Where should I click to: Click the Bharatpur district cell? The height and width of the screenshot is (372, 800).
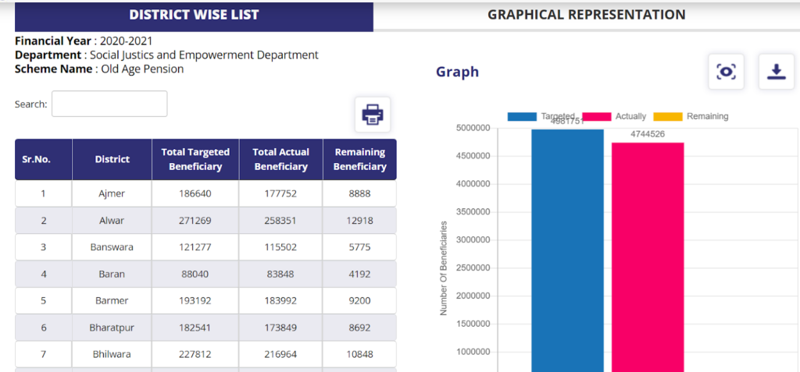click(x=112, y=328)
